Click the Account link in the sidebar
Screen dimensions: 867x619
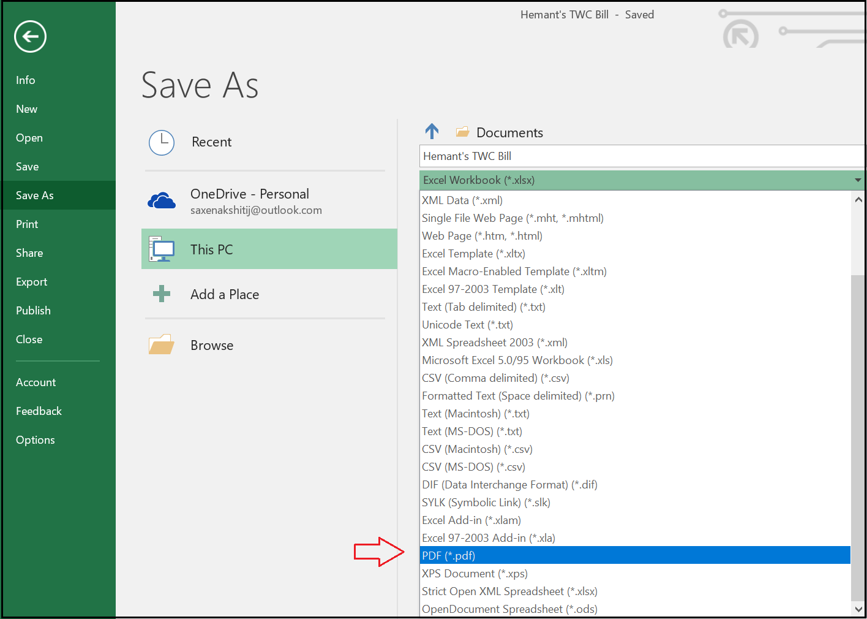[x=36, y=382]
